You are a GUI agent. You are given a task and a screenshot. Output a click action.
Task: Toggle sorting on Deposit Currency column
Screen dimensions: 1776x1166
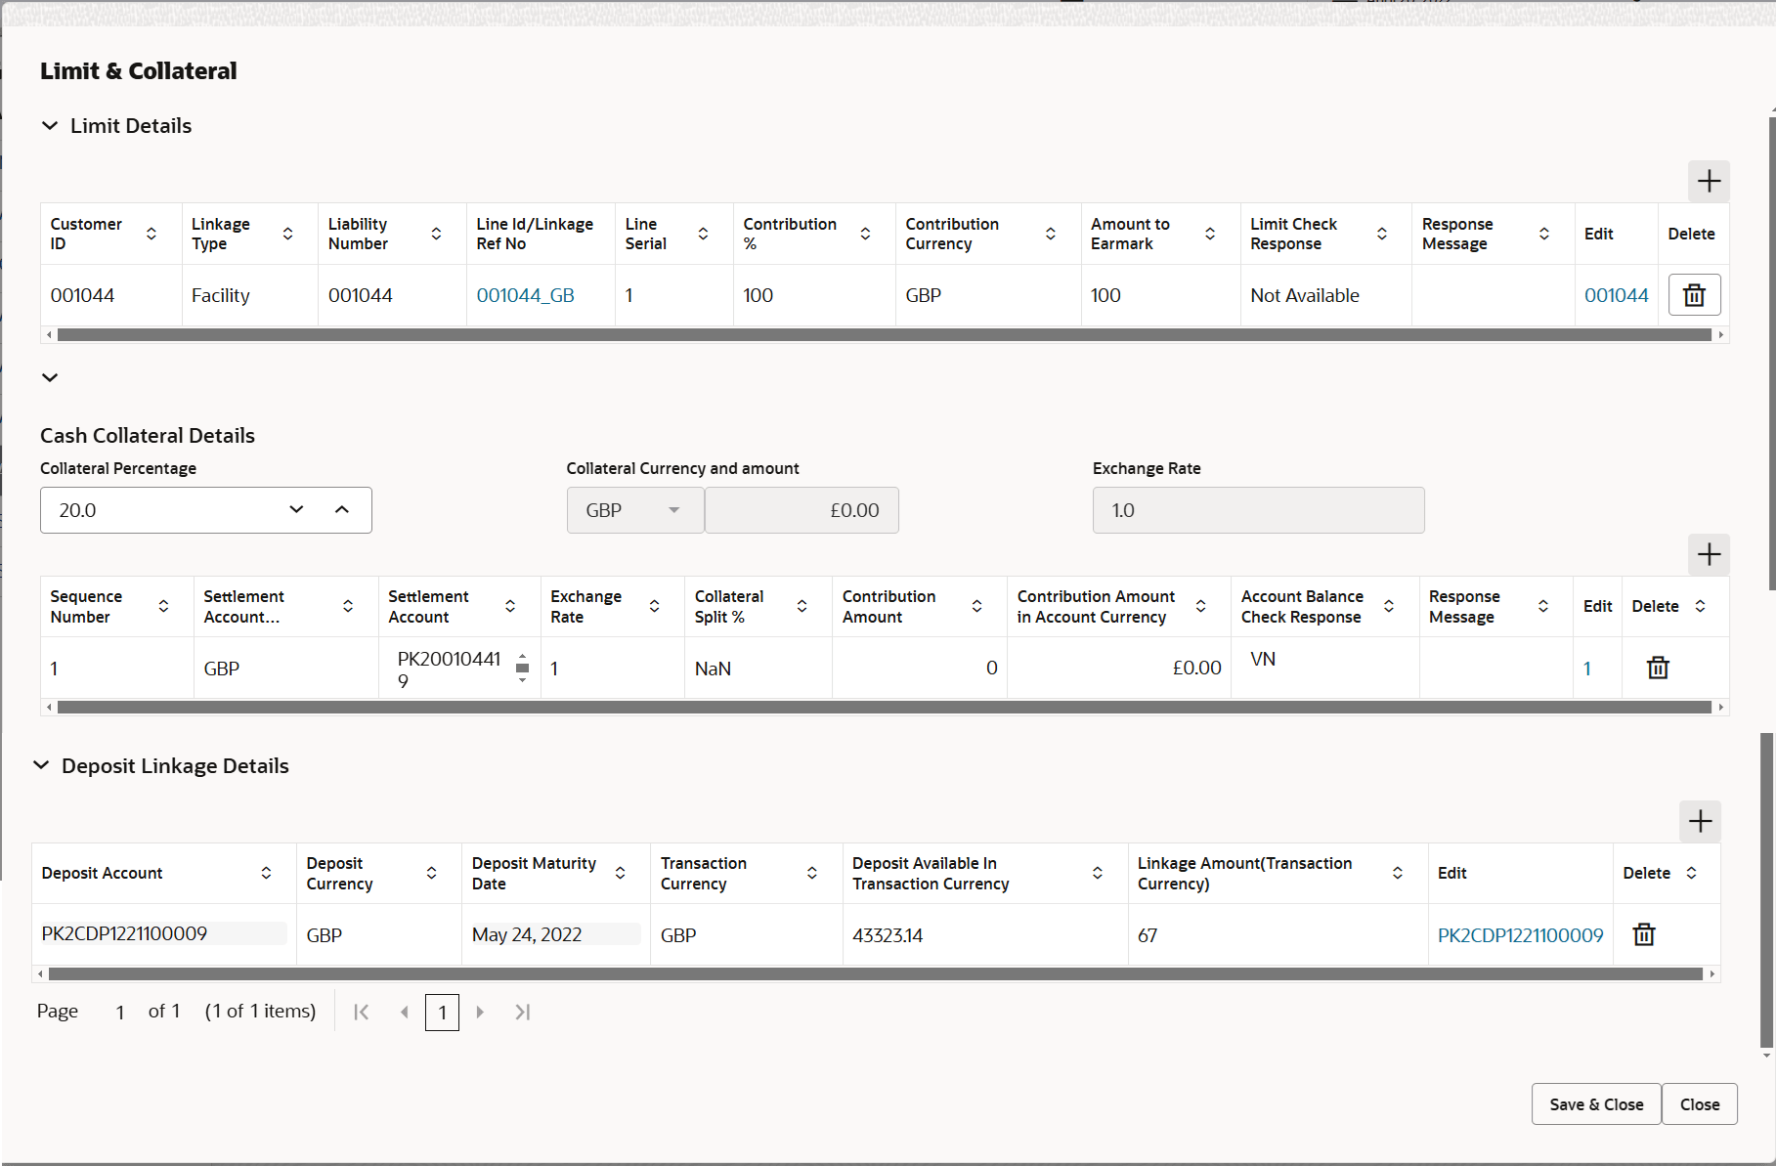[431, 872]
